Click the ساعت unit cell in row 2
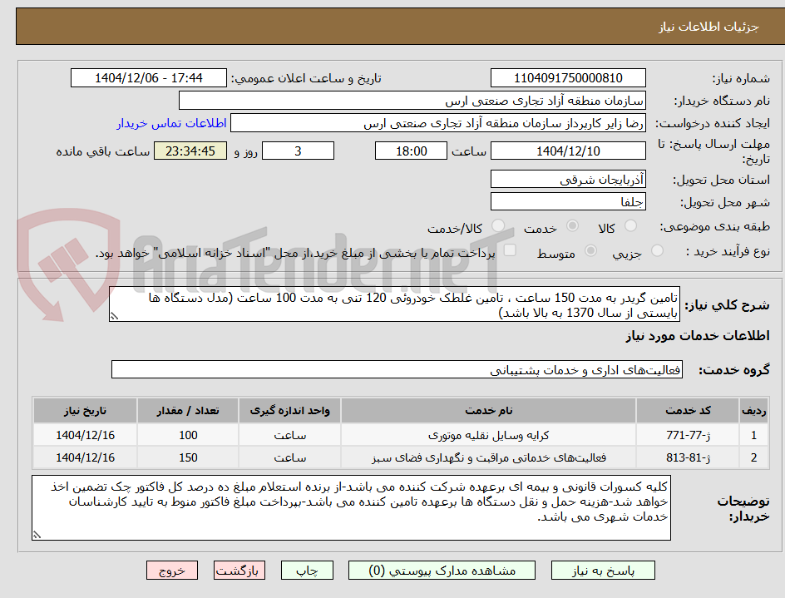This screenshot has width=785, height=598. 290,457
